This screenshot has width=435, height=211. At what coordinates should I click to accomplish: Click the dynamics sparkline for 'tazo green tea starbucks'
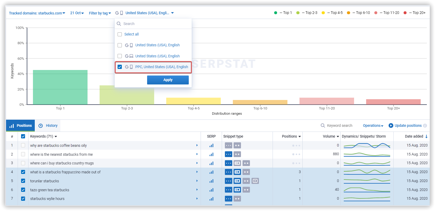pos(367,190)
